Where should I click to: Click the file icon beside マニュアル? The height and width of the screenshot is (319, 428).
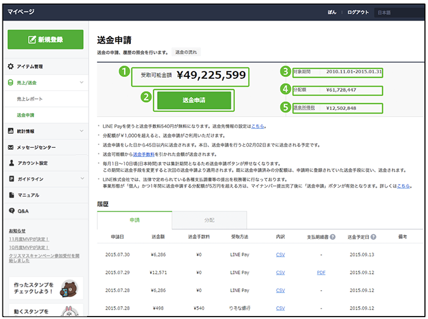pos(12,195)
